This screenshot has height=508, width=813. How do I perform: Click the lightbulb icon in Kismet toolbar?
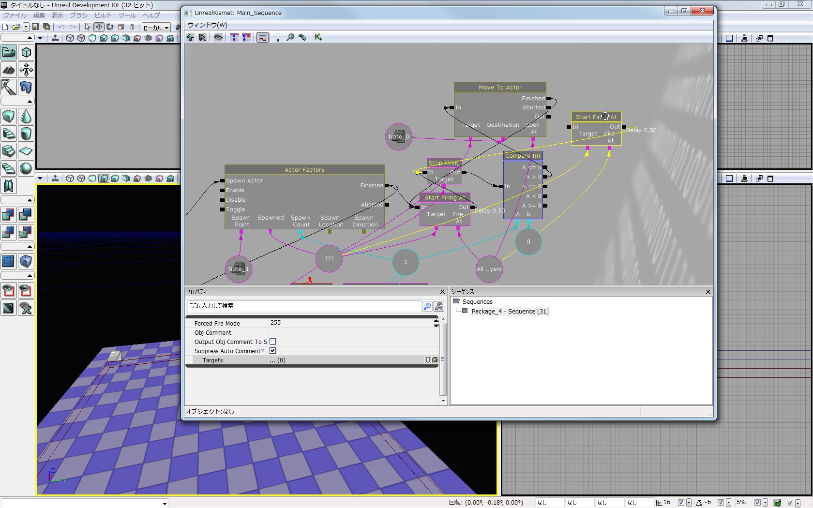tap(278, 37)
